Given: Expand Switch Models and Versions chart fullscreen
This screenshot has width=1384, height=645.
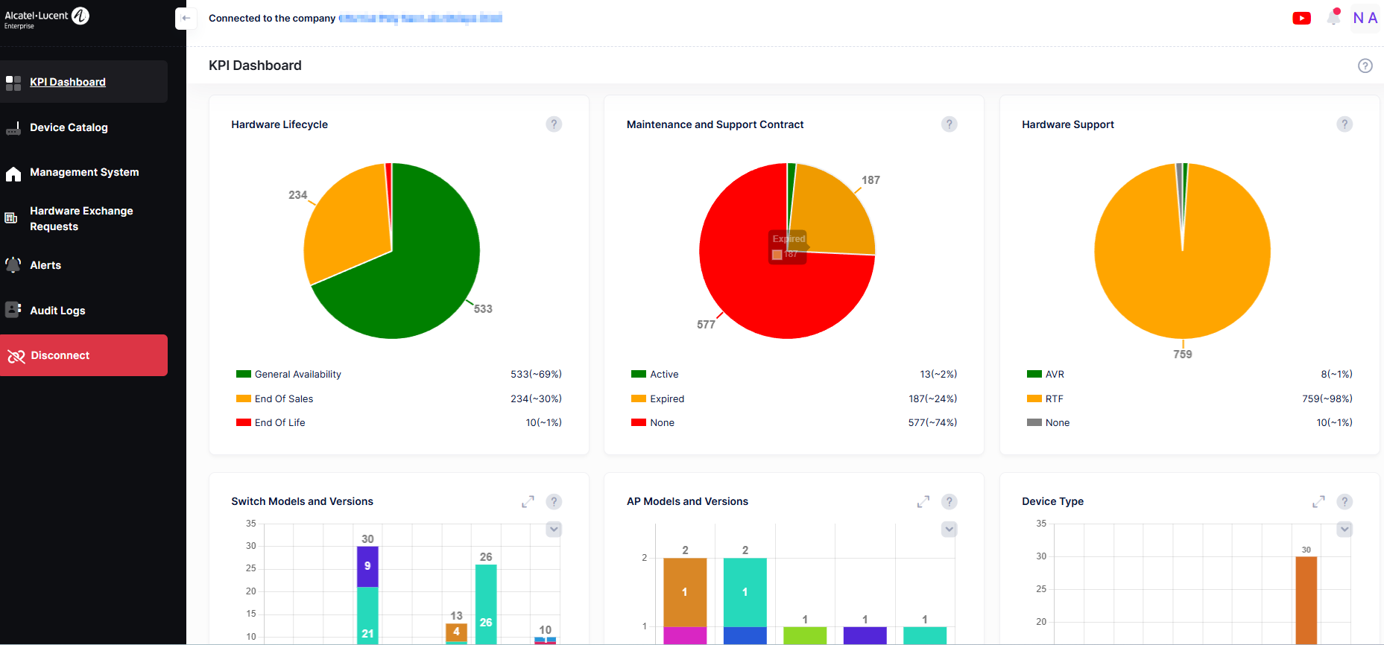Looking at the screenshot, I should click(528, 502).
